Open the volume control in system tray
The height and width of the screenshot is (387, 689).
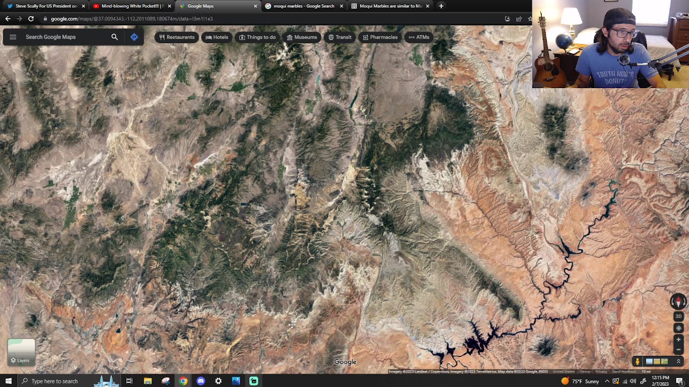[633, 381]
